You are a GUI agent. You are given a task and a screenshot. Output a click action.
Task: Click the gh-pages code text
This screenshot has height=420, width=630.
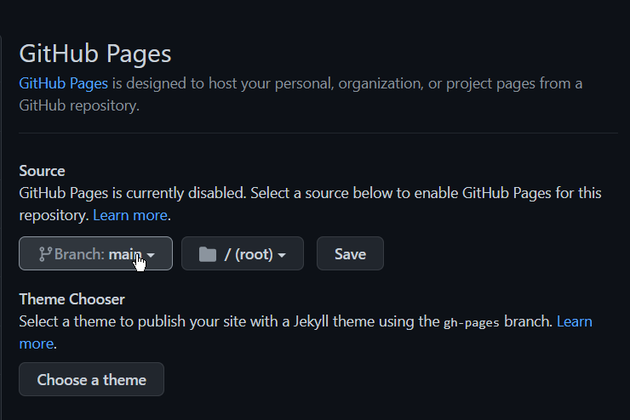(472, 322)
